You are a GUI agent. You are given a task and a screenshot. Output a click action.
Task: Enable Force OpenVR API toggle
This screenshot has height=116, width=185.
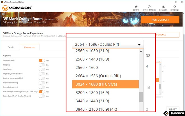(x=42, y=96)
